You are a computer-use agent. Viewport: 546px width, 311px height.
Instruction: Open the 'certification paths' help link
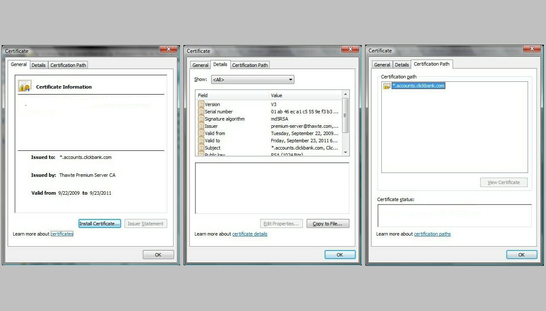coord(432,234)
